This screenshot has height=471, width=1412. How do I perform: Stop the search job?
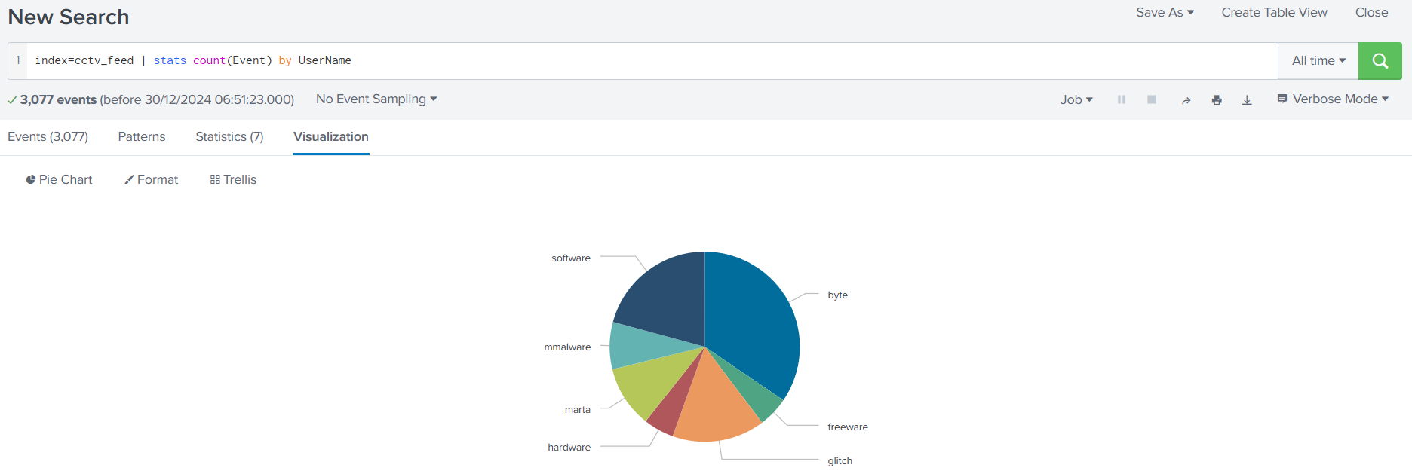1152,99
